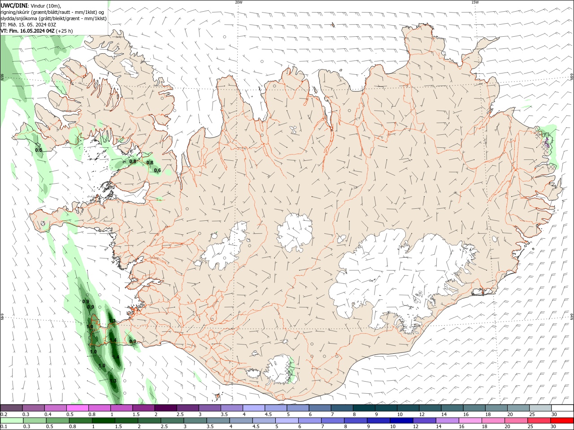
Task: Pick the darkest green 1 swatch, bottom legend row
Action: (x=104, y=421)
